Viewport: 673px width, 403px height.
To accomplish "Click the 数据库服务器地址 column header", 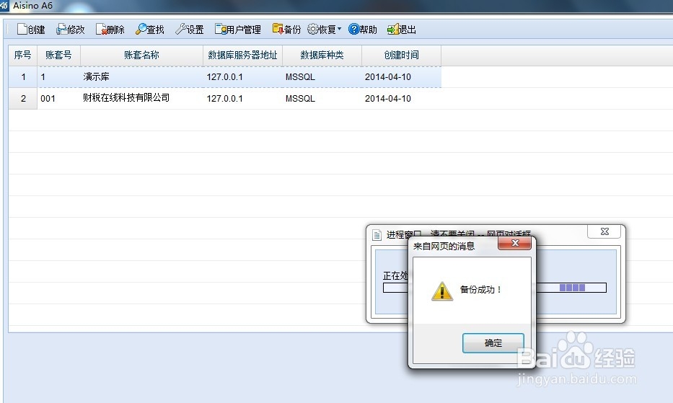I will (242, 55).
